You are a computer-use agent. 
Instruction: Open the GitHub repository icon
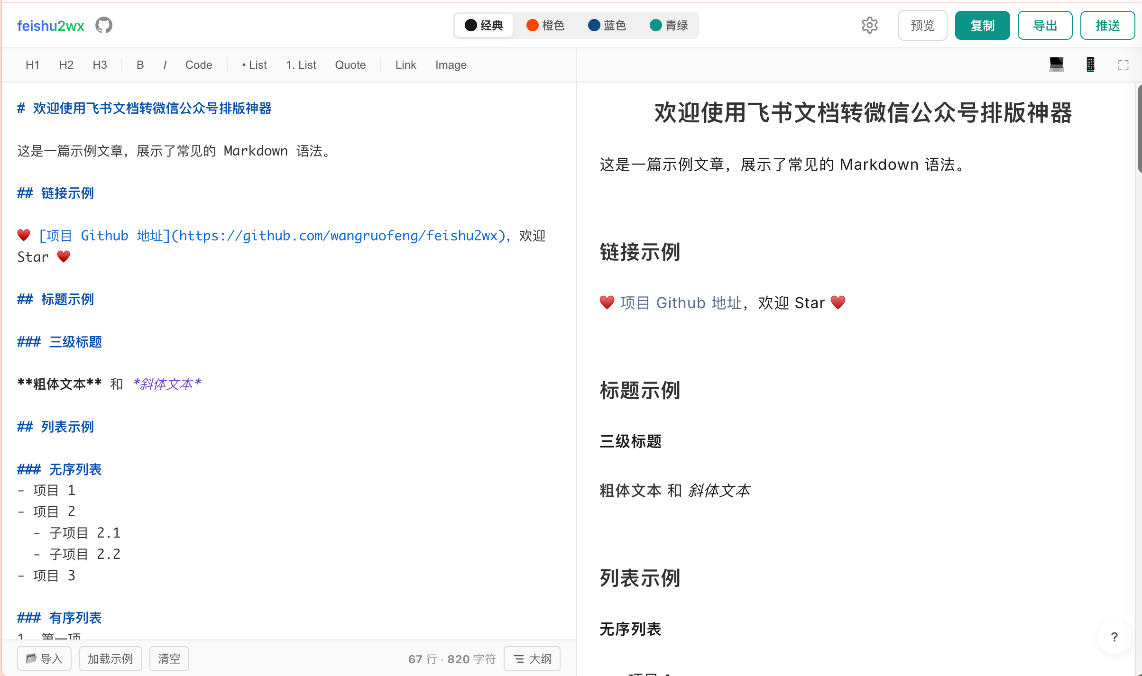[103, 25]
